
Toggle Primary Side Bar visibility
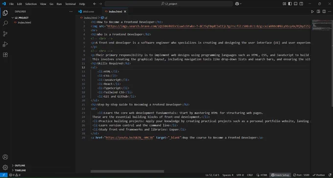tap(290, 3)
